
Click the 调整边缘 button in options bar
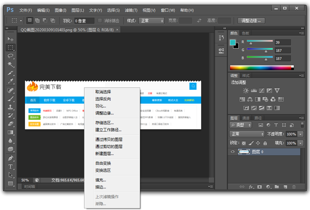point(251,21)
